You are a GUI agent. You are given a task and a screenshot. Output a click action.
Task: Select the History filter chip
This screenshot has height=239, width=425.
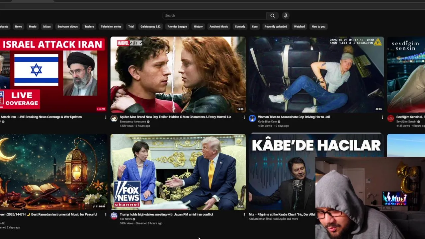[198, 27]
